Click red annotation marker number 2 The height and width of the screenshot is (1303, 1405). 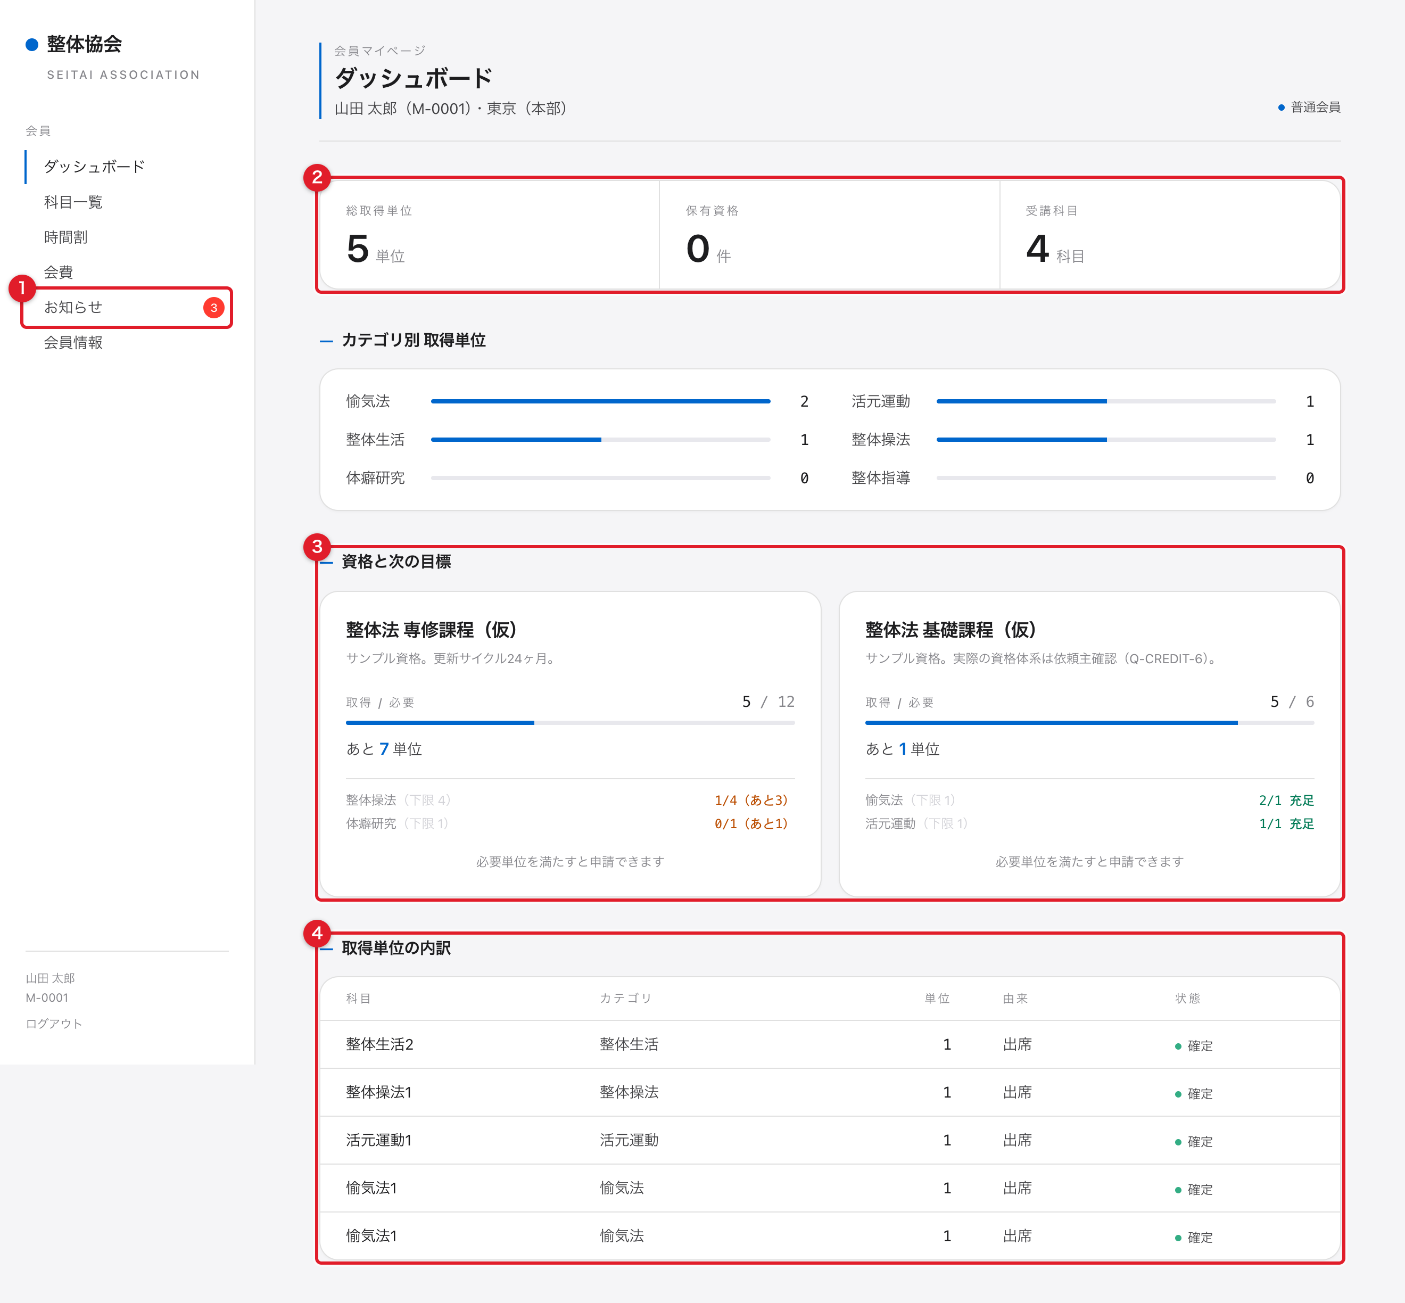click(317, 177)
